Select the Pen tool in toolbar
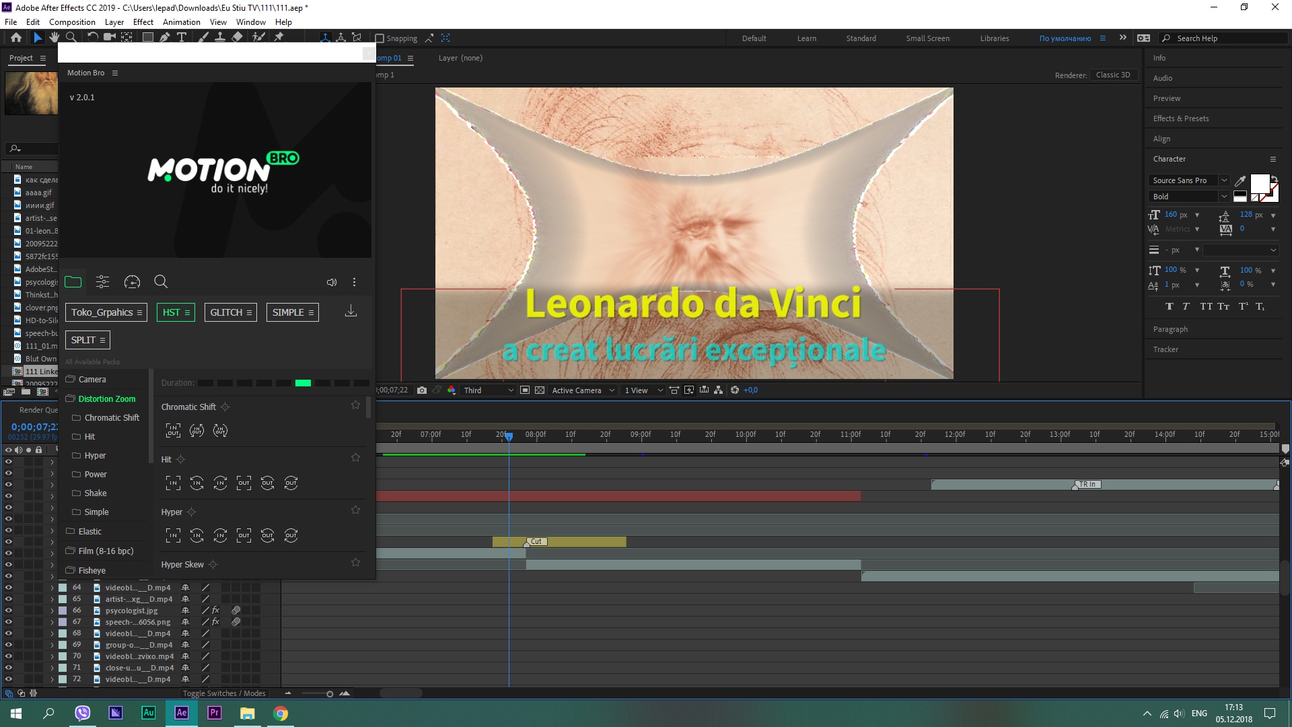 [164, 38]
